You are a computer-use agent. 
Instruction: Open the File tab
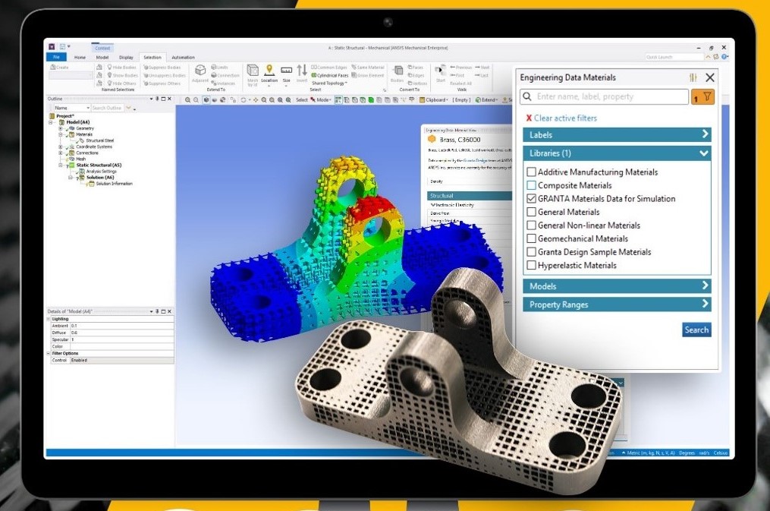pyautogui.click(x=56, y=57)
